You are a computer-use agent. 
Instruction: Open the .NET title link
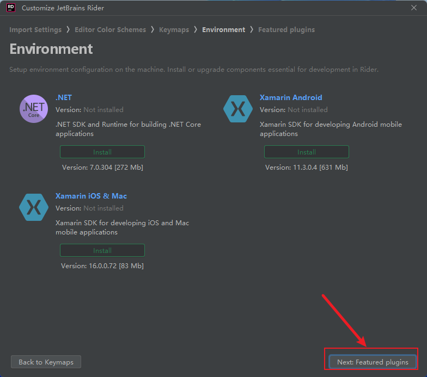point(64,97)
